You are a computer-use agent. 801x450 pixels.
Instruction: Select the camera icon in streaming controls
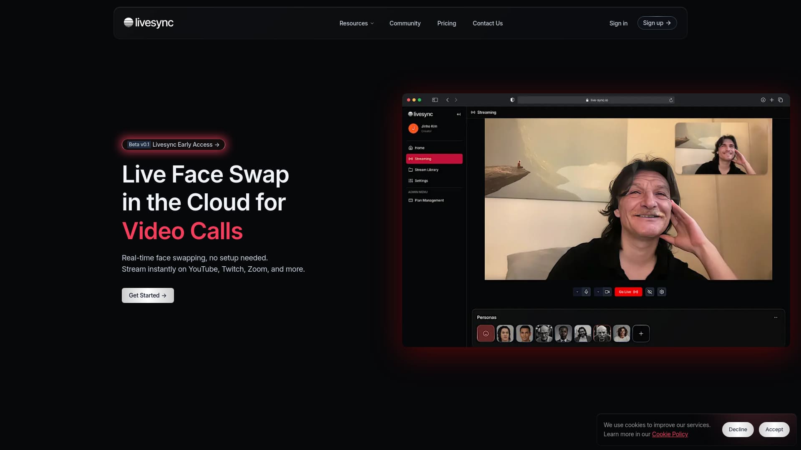[x=607, y=292]
